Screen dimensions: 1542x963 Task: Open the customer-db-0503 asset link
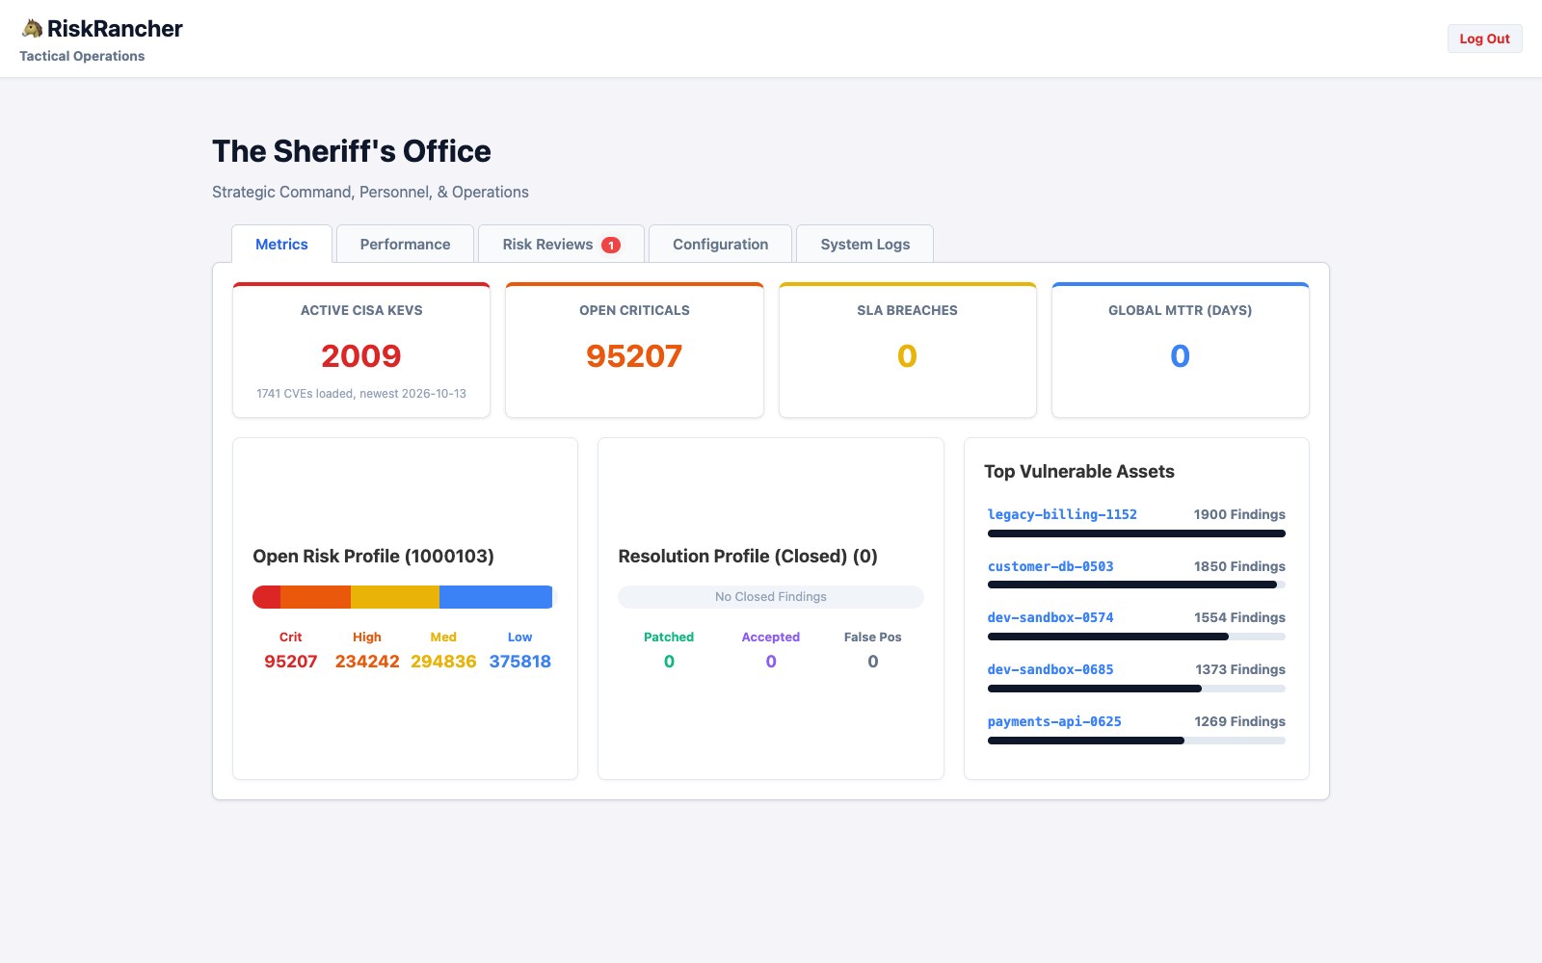(x=1050, y=566)
